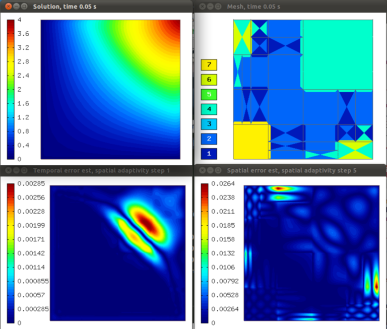This screenshot has width=387, height=329.
Task: Select the big yellow square mesh element
Action: (x=251, y=141)
